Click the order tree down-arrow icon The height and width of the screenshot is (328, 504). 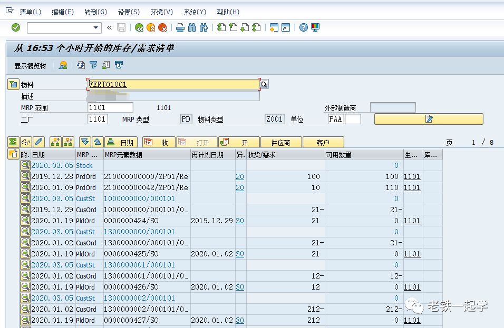click(x=68, y=142)
